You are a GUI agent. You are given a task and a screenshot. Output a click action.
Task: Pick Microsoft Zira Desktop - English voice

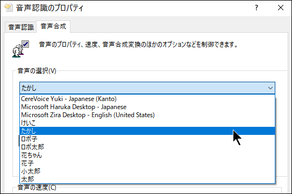click(147, 115)
